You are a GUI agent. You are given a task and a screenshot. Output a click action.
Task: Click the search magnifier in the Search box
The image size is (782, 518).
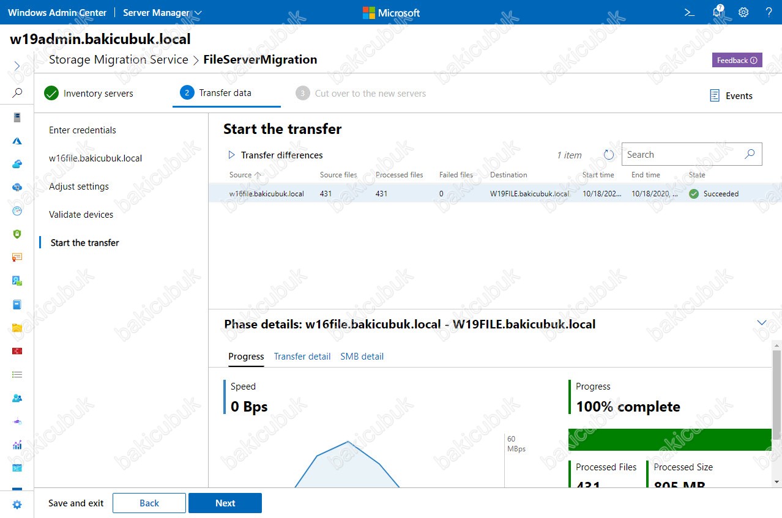pos(750,155)
